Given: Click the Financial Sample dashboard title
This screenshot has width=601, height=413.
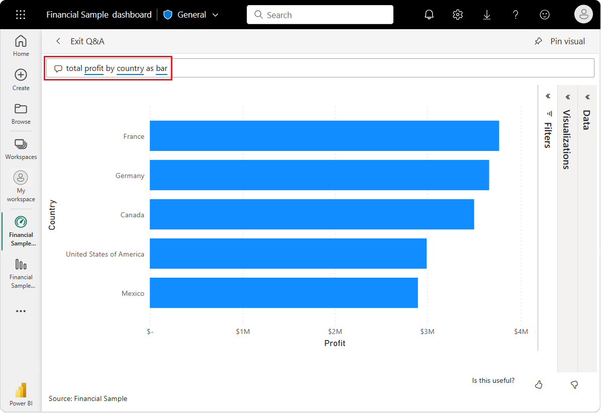Looking at the screenshot, I should coord(99,15).
